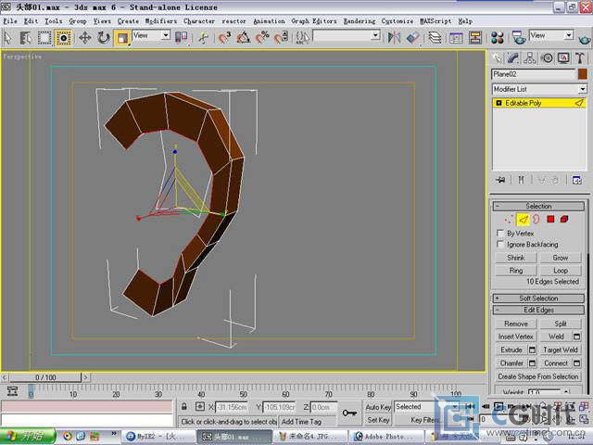This screenshot has height=445, width=593.
Task: Collapse the Edit Edges rollout
Action: (x=538, y=311)
